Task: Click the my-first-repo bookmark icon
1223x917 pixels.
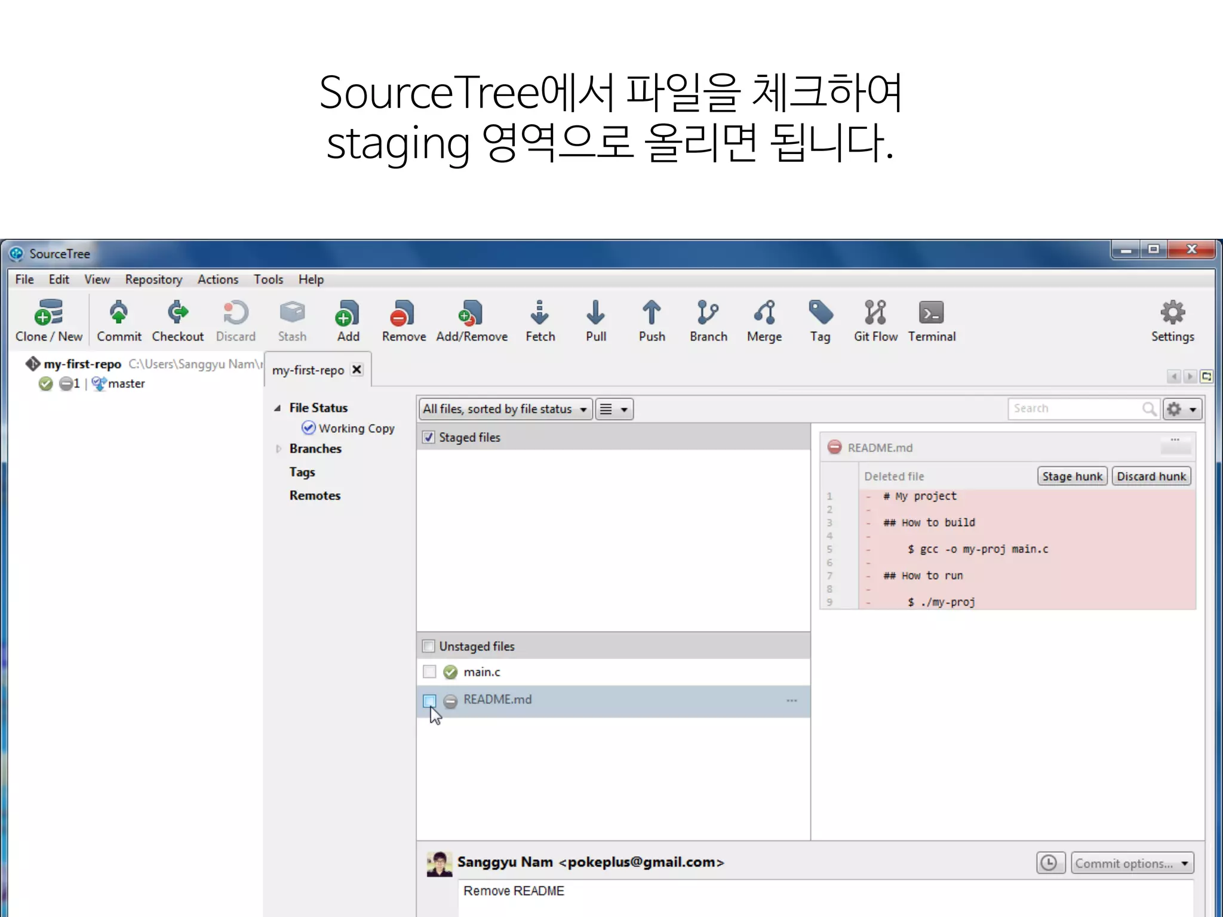Action: tap(33, 364)
